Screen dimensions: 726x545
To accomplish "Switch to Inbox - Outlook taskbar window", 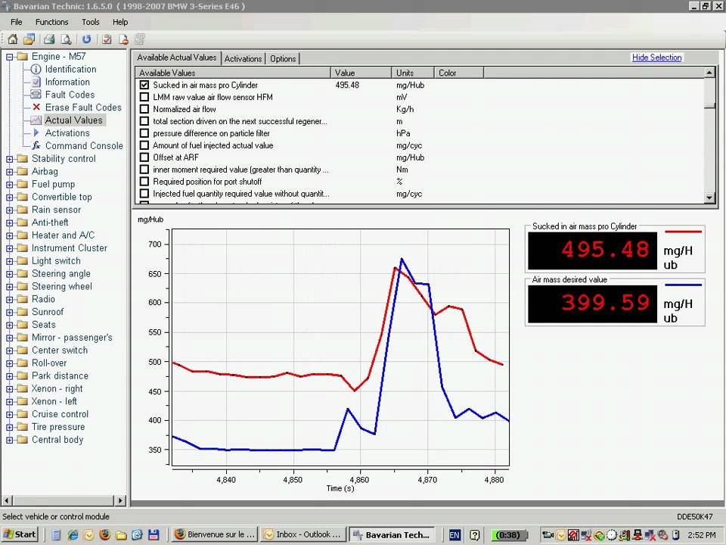I will click(x=302, y=534).
